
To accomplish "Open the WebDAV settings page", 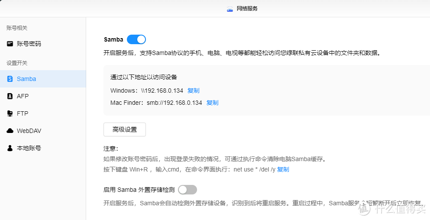I will [43, 131].
